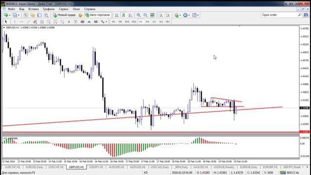Choose the equidistant channel tool
Image resolution: width=311 pixels, height=175 pixels.
coord(35,21)
